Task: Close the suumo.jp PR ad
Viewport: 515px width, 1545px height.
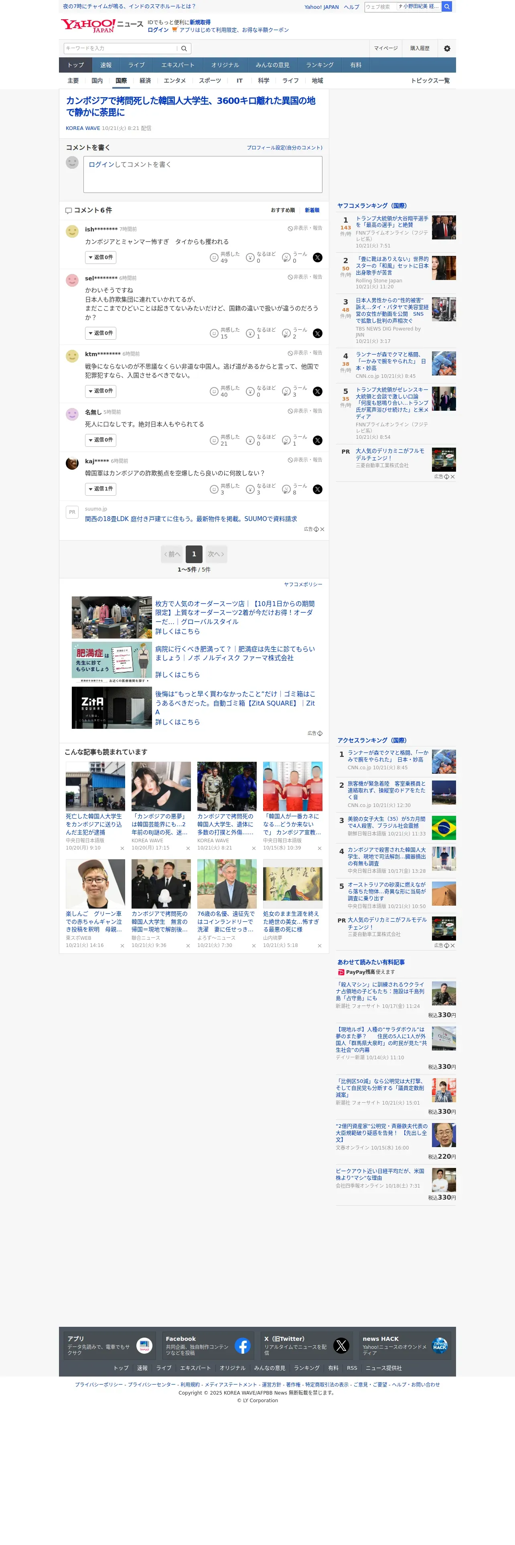Action: coord(322,529)
